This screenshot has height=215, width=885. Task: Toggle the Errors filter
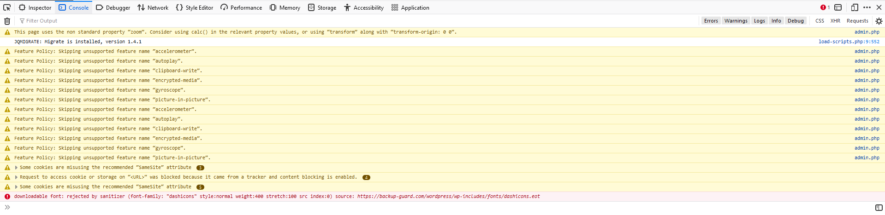point(711,21)
